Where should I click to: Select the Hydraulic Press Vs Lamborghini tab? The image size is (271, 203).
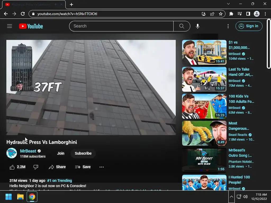click(34, 4)
